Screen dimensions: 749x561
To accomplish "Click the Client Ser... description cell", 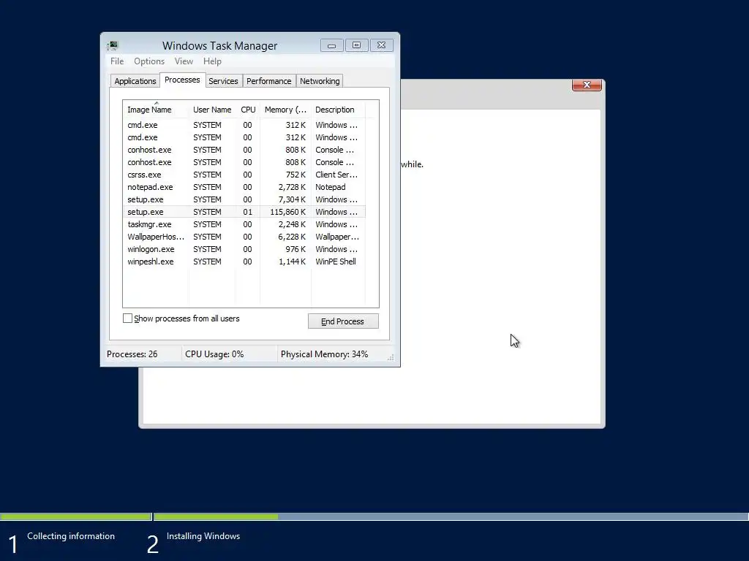I will [x=336, y=175].
